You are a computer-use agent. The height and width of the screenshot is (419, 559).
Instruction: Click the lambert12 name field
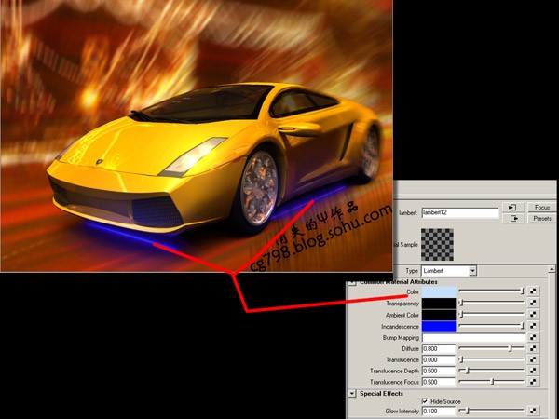[459, 212]
